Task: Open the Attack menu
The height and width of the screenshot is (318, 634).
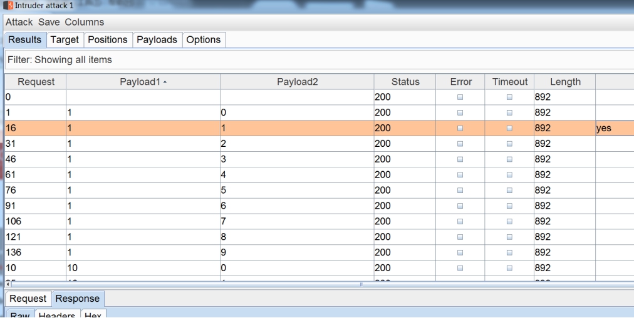Action: [19, 22]
